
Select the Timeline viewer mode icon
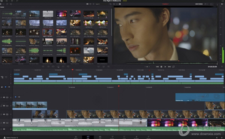[x=120, y=4]
